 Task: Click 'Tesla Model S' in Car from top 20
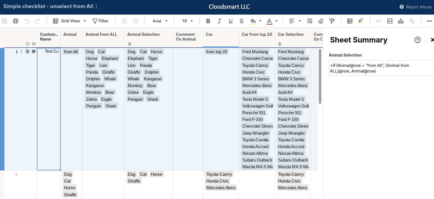coord(255,99)
